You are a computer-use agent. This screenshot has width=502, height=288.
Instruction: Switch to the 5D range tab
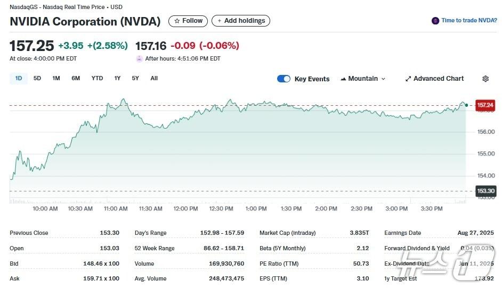coord(37,79)
